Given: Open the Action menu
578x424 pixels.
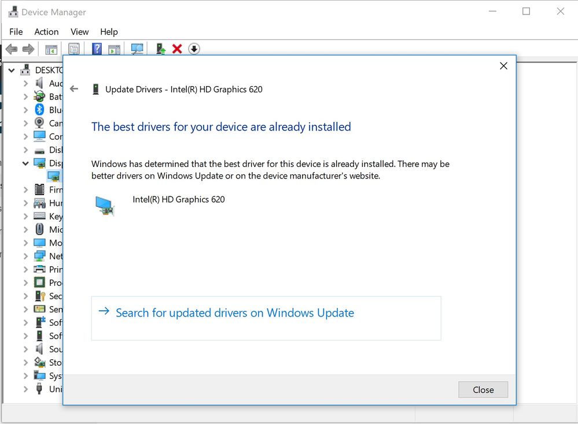Looking at the screenshot, I should click(x=46, y=32).
